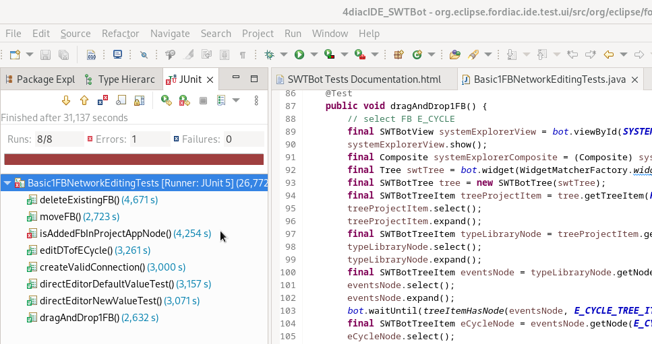
Task: Click the Stop JUnit Test Run icon
Action: coord(203,100)
